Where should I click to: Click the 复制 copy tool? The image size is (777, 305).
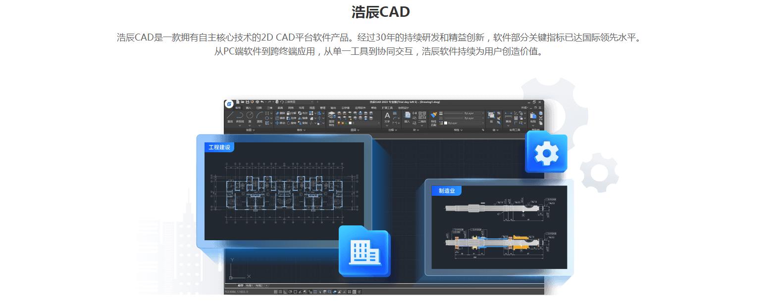coord(303,123)
